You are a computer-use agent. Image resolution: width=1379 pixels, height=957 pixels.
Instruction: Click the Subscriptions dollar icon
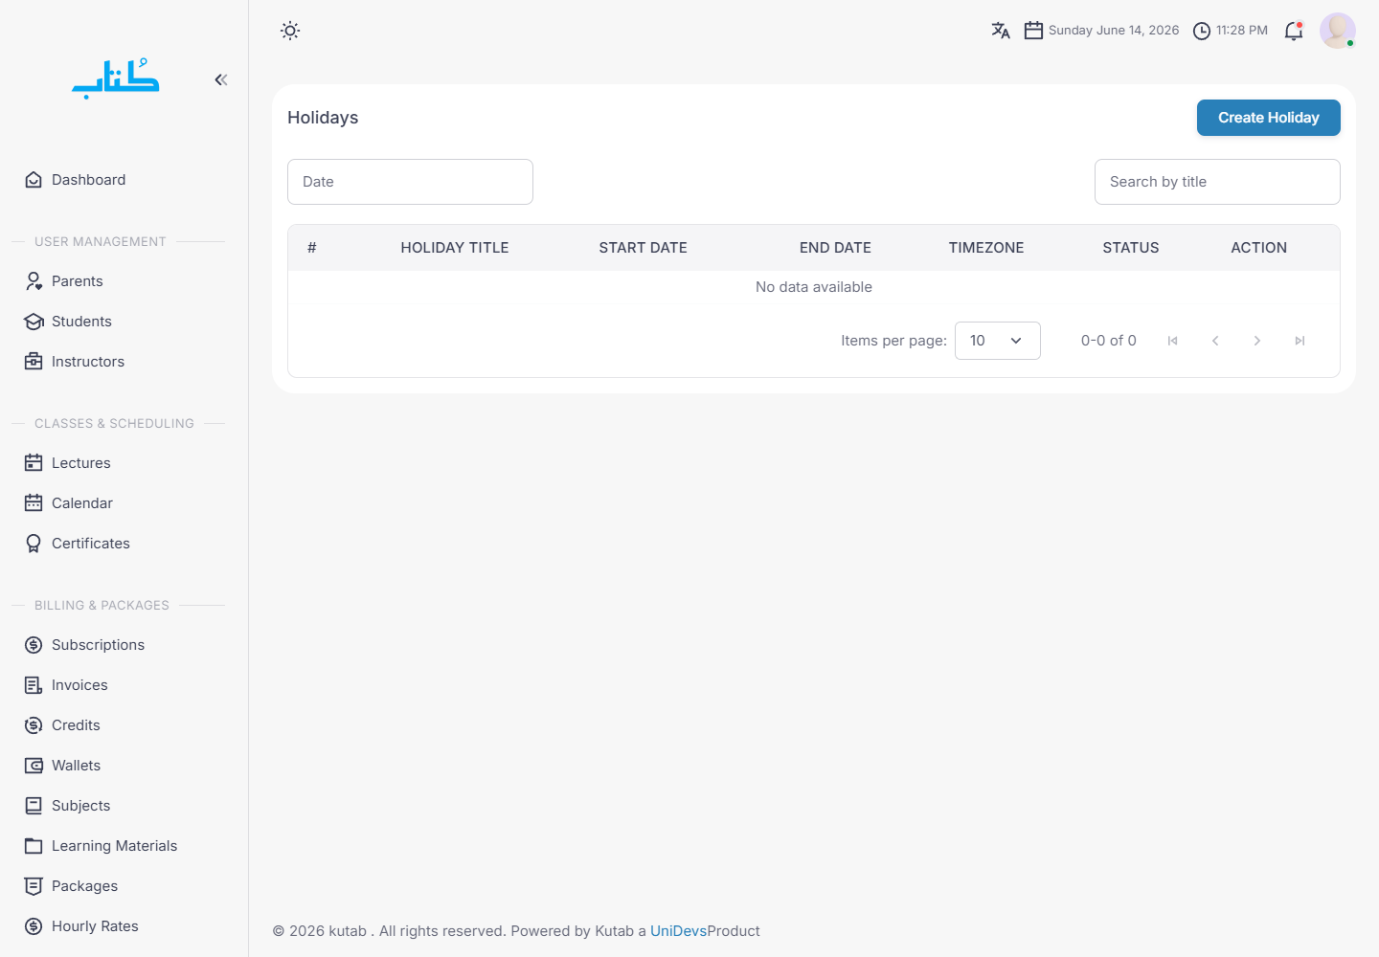[x=34, y=645]
